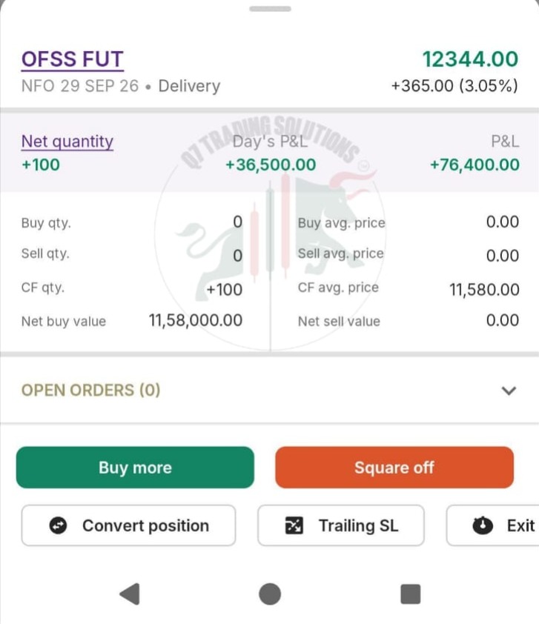Viewport: 539px width, 624px height.
Task: Tap the Android recent apps square icon
Action: (411, 594)
